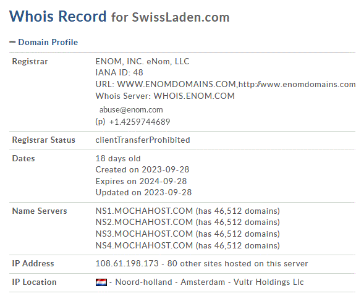Screen dimensions: 356x296
Task: Click NS3.MOCHAHOST.COM name server entry
Action: tap(144, 234)
